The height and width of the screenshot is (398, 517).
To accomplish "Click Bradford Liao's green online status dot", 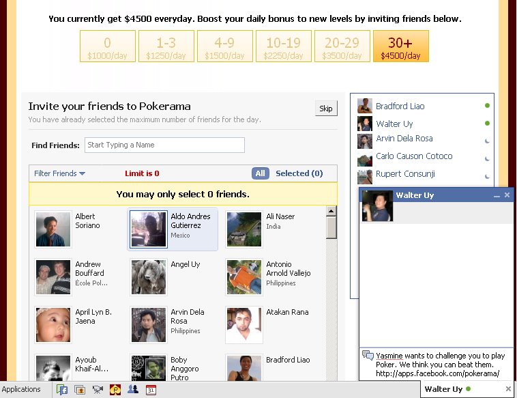I will coord(487,106).
